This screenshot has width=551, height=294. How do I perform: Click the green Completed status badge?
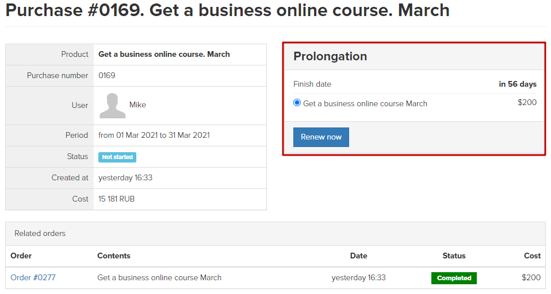[454, 278]
